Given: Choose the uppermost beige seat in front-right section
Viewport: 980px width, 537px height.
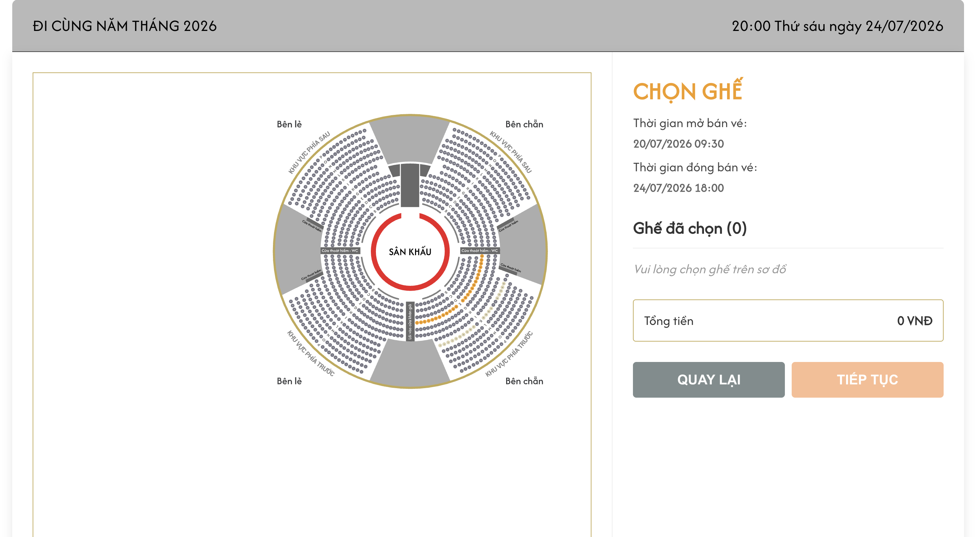Looking at the screenshot, I should pos(504,284).
